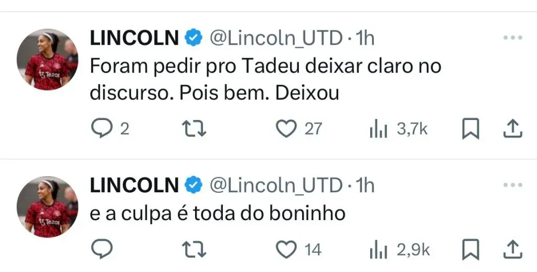Like the tweet with 27 likes
Image resolution: width=537 pixels, height=272 pixels.
click(286, 129)
